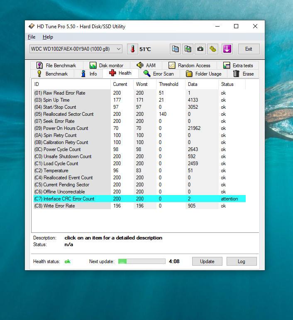
Task: Click the Next update progress bar
Action: coord(142,261)
